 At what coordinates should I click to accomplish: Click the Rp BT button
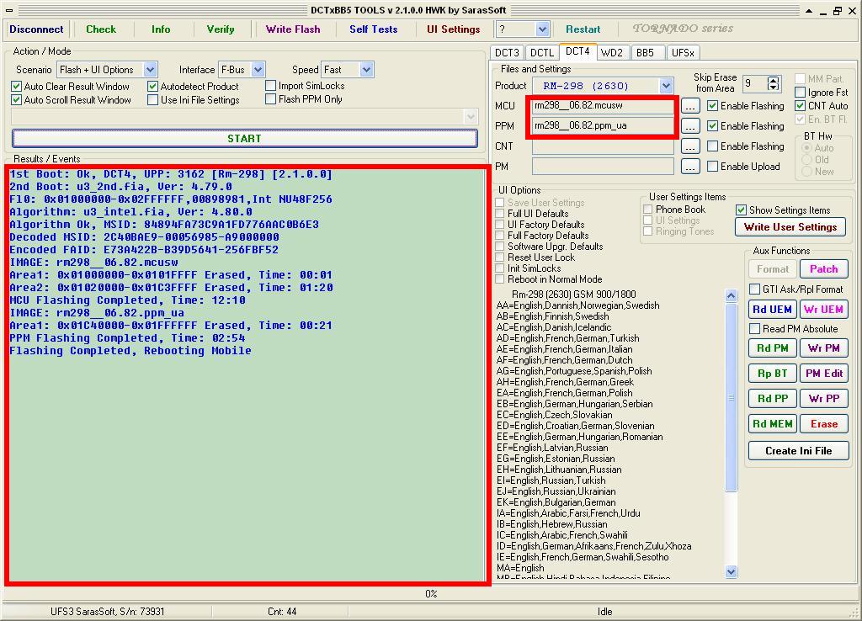tap(772, 373)
